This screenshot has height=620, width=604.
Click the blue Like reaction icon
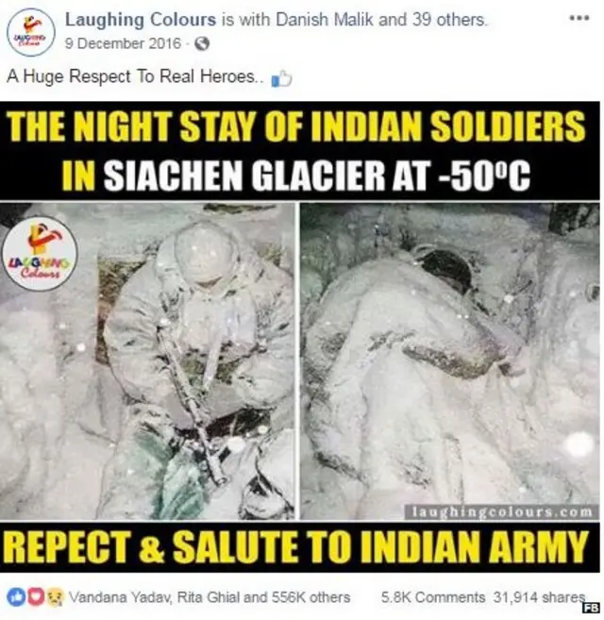(15, 597)
